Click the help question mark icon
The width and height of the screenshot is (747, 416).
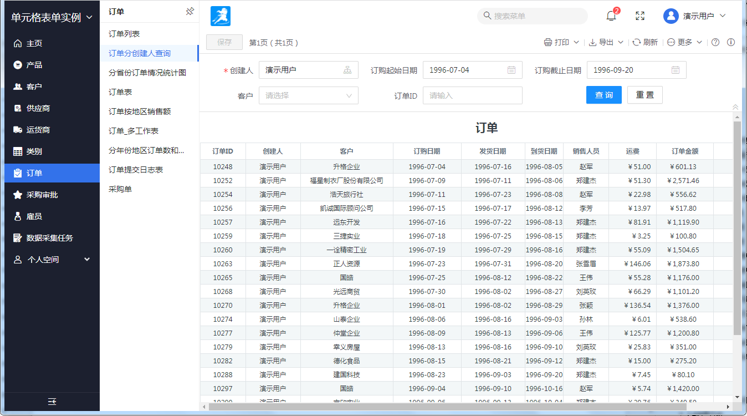click(x=715, y=42)
